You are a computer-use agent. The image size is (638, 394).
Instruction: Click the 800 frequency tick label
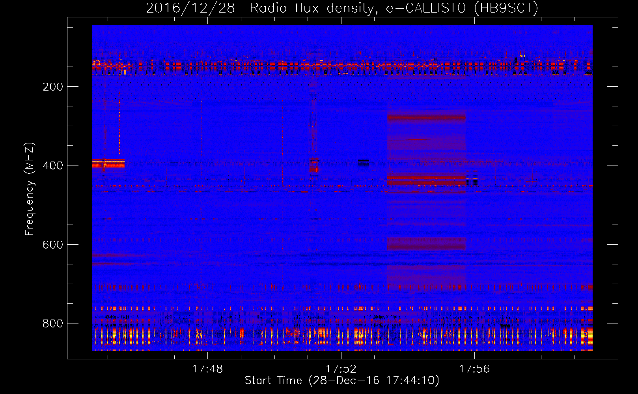pos(53,323)
